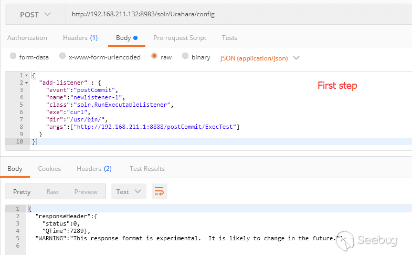The width and height of the screenshot is (412, 255).
Task: Open the POST method dropdown
Action: click(x=34, y=15)
